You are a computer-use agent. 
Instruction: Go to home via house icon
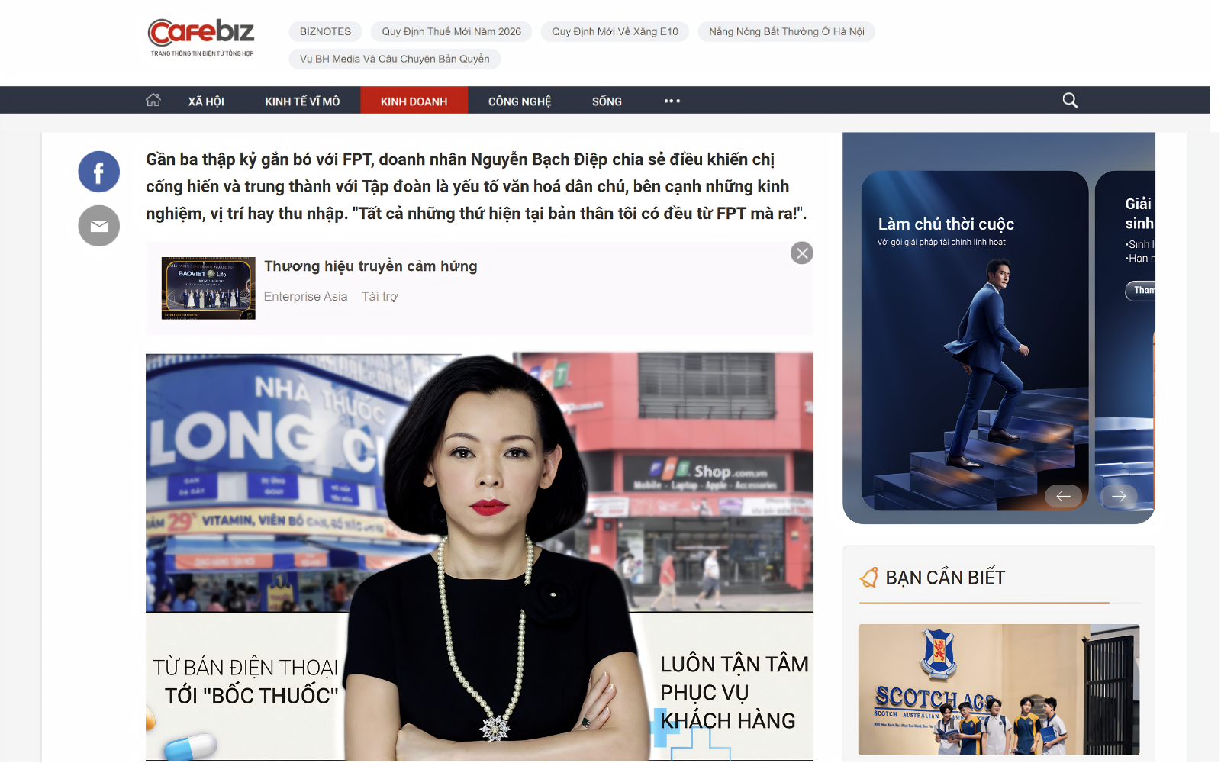[153, 100]
